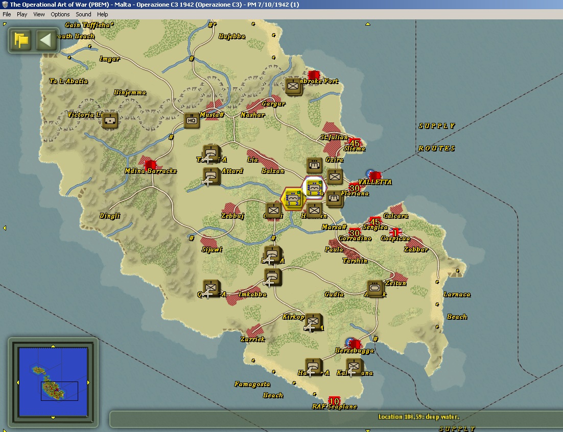
Task: Click the Imgar town label
Action: click(109, 59)
